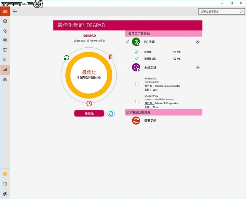The height and width of the screenshot is (199, 246).
Task: Open the Home sidebar icon
Action: click(x=5, y=21)
